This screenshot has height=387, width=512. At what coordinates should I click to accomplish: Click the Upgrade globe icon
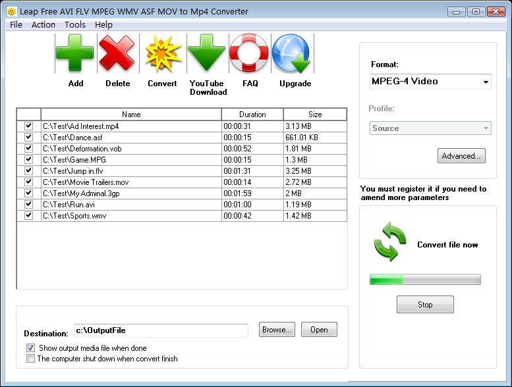pyautogui.click(x=291, y=53)
